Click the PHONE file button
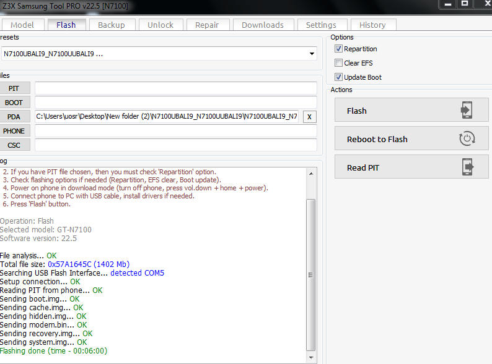This screenshot has height=364, width=492. click(x=14, y=131)
